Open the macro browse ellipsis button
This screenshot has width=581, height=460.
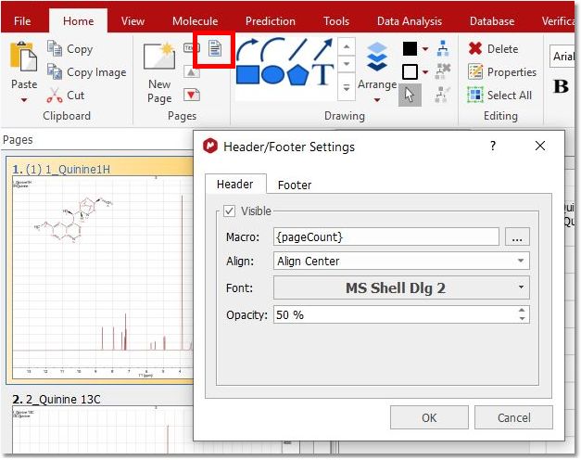tap(517, 236)
